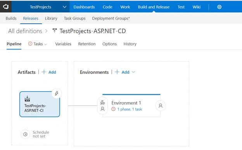Go to the Code hub
242x150 pixels.
click(x=107, y=7)
